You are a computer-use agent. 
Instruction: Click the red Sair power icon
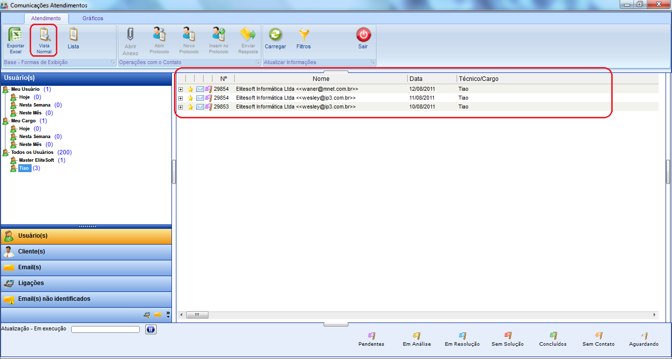point(363,36)
